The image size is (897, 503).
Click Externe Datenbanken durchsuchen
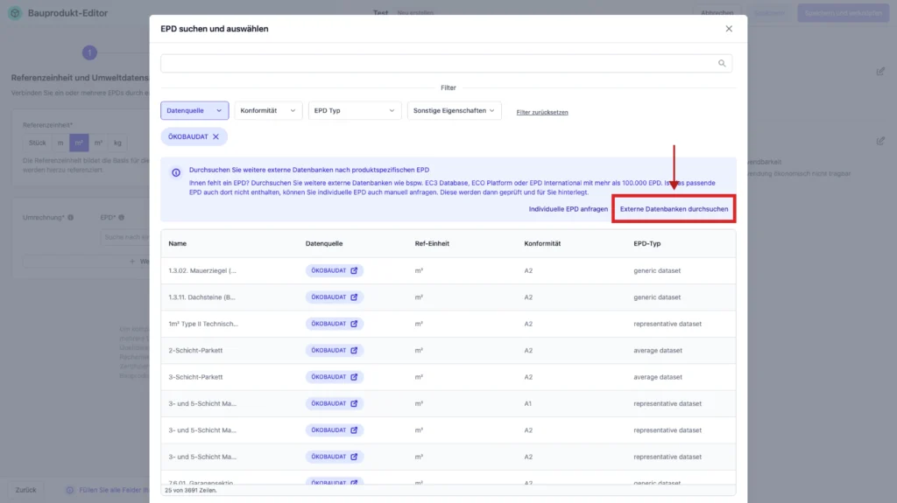tap(674, 209)
